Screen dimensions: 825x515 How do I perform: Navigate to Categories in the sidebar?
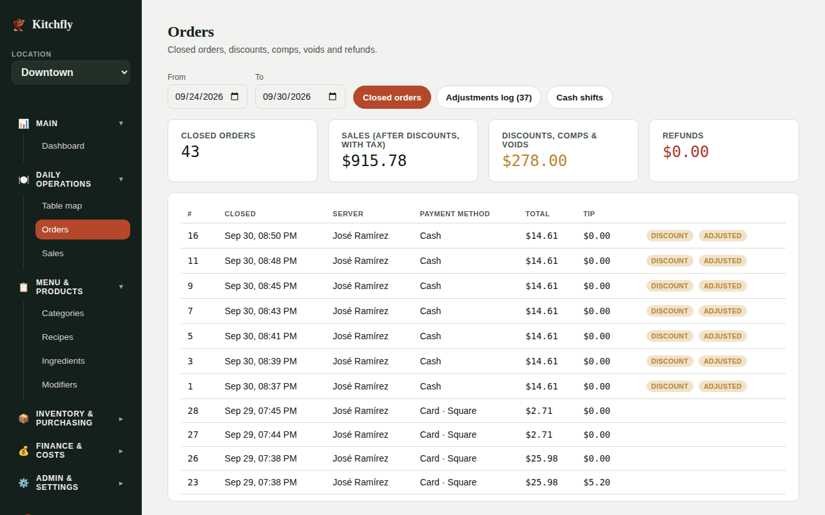[82, 314]
